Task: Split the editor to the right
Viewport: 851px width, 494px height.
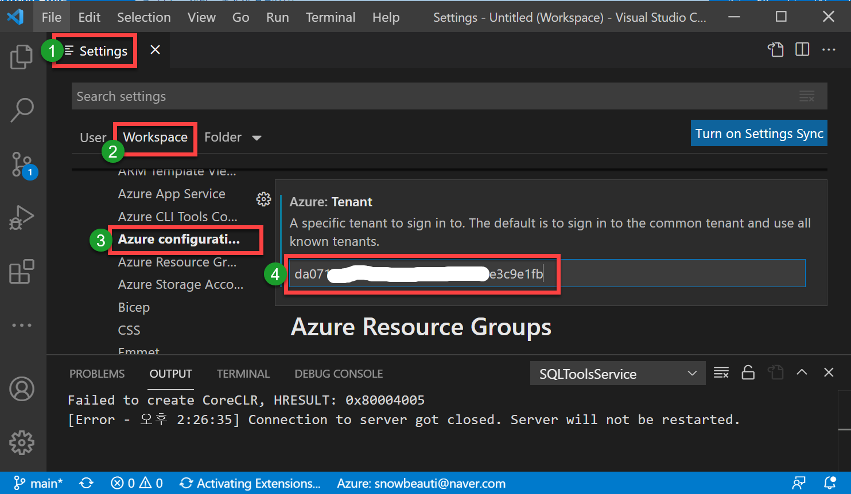Action: [x=802, y=50]
